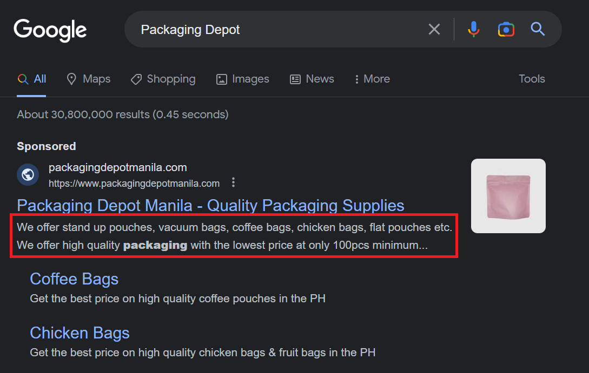Open Google Lens camera search icon
The width and height of the screenshot is (589, 373).
pyautogui.click(x=506, y=29)
